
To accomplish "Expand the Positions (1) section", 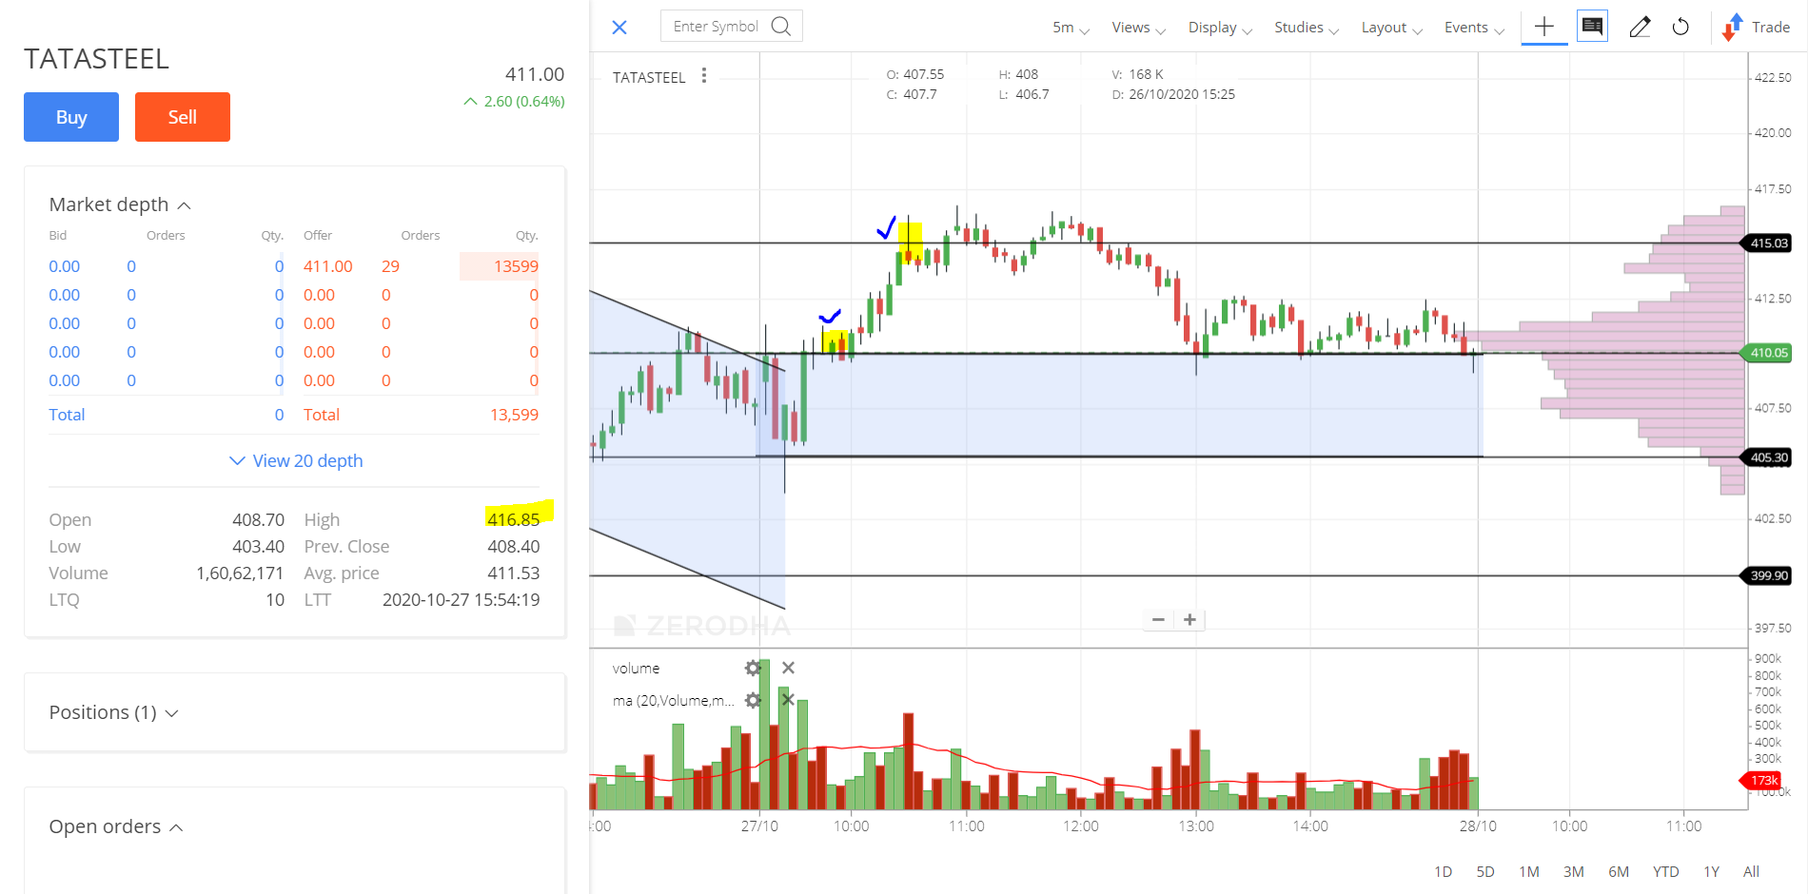I will coord(113,712).
